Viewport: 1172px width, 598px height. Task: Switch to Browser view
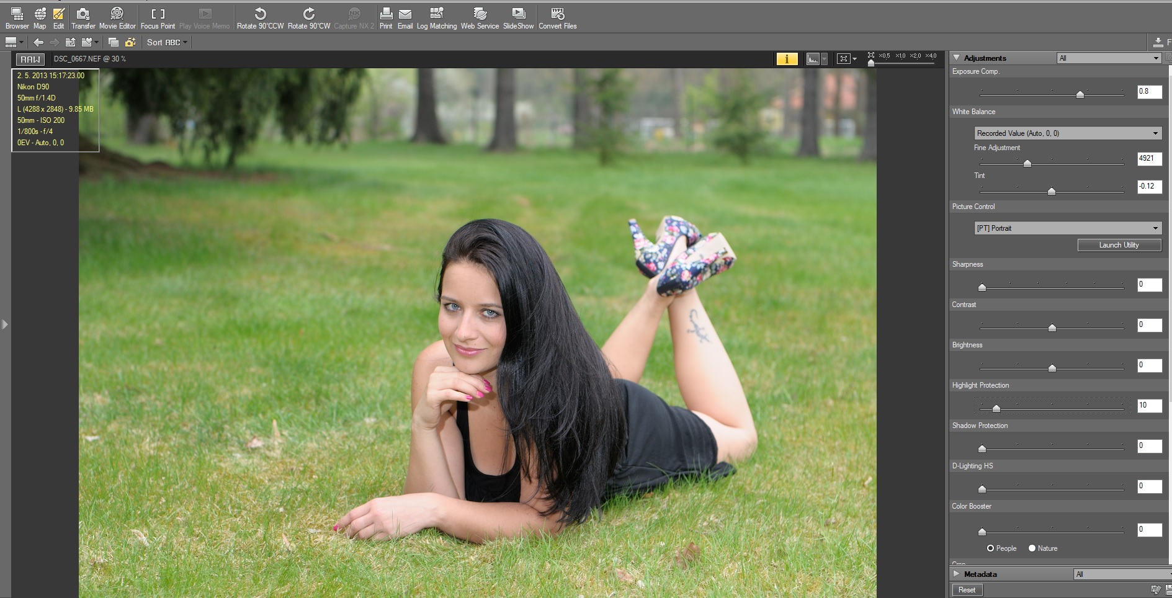(x=17, y=17)
